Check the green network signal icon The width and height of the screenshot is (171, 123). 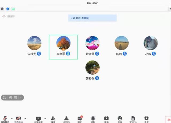pyautogui.click(x=13, y=9)
